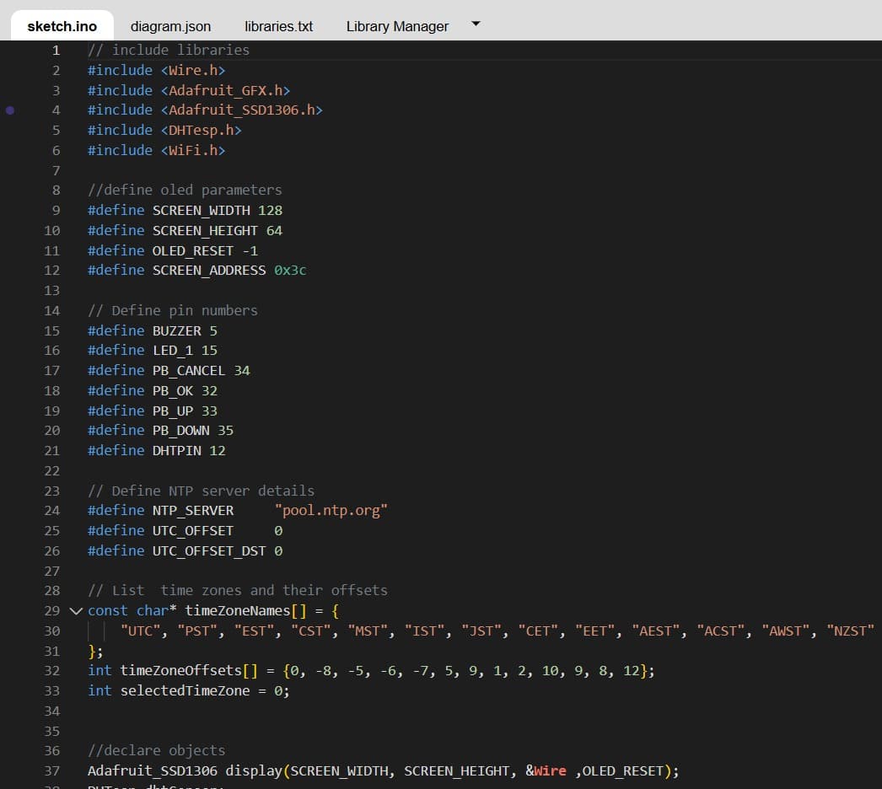
Task: Click the timeZoneOffsets identifier
Action: [181, 671]
